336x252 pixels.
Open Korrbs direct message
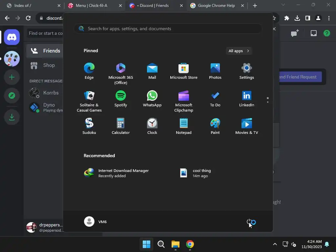(x=45, y=93)
